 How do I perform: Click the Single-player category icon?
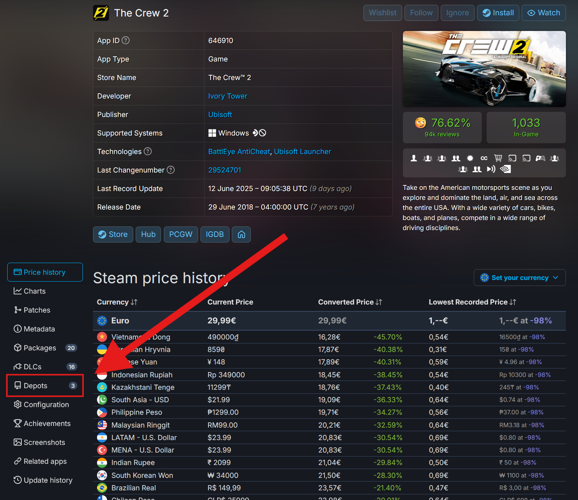pyautogui.click(x=414, y=158)
